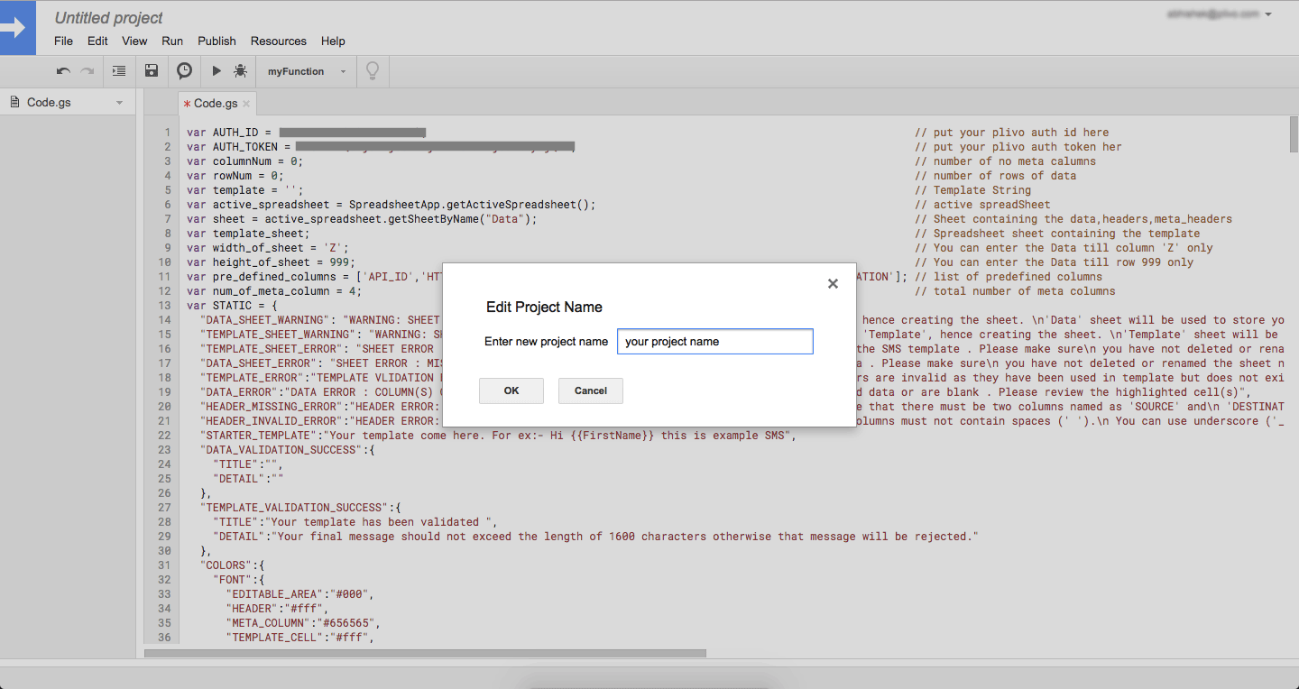Start debugging with the bug icon
Screen dimensions: 1299x689
(x=240, y=71)
